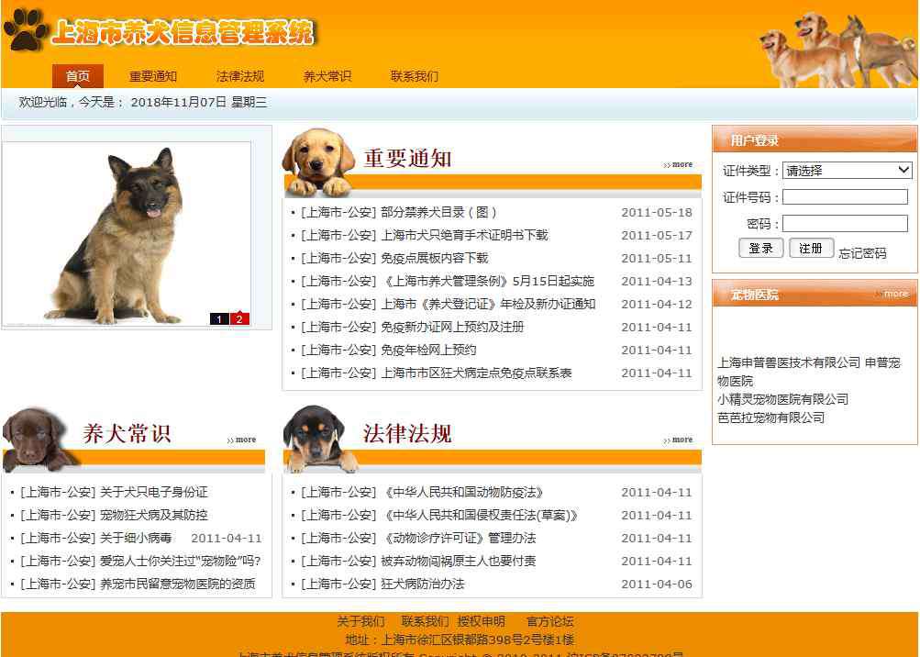Image resolution: width=920 pixels, height=657 pixels.
Task: Open 上海申普兽医技术有限公司 申普宠物医院 hospital link
Action: coord(808,372)
